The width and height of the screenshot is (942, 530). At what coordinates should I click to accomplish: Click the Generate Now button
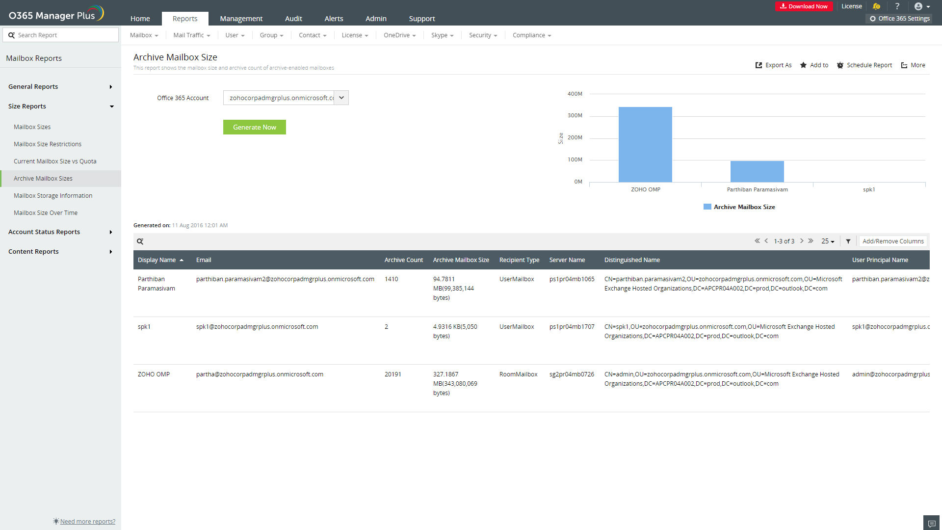click(254, 127)
